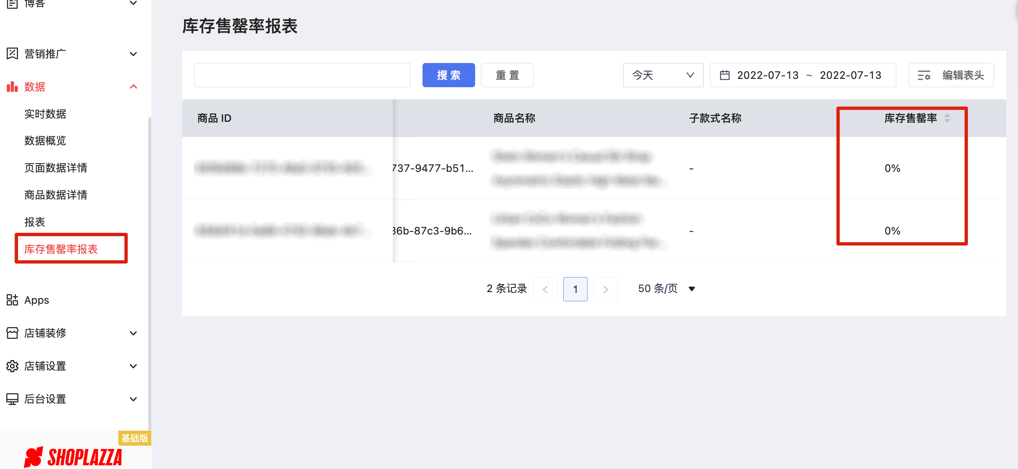Click the 编辑表头 settings icon
The image size is (1018, 469).
(x=925, y=75)
